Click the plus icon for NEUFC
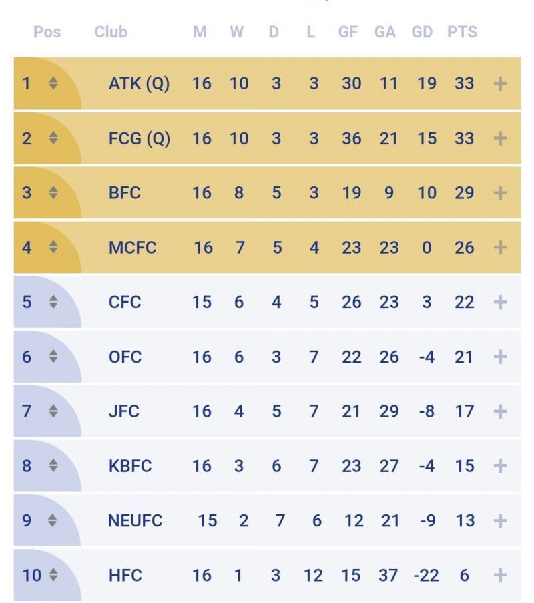Screen dimensions: 534x603 [x=501, y=521]
